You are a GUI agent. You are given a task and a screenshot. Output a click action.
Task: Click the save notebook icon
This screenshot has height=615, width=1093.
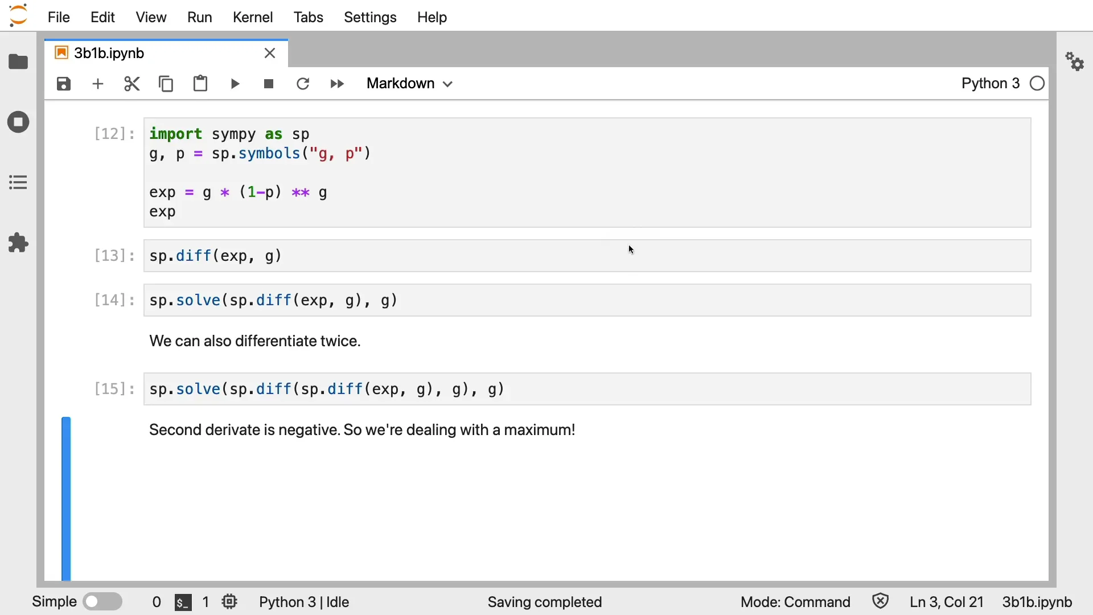[x=64, y=84]
